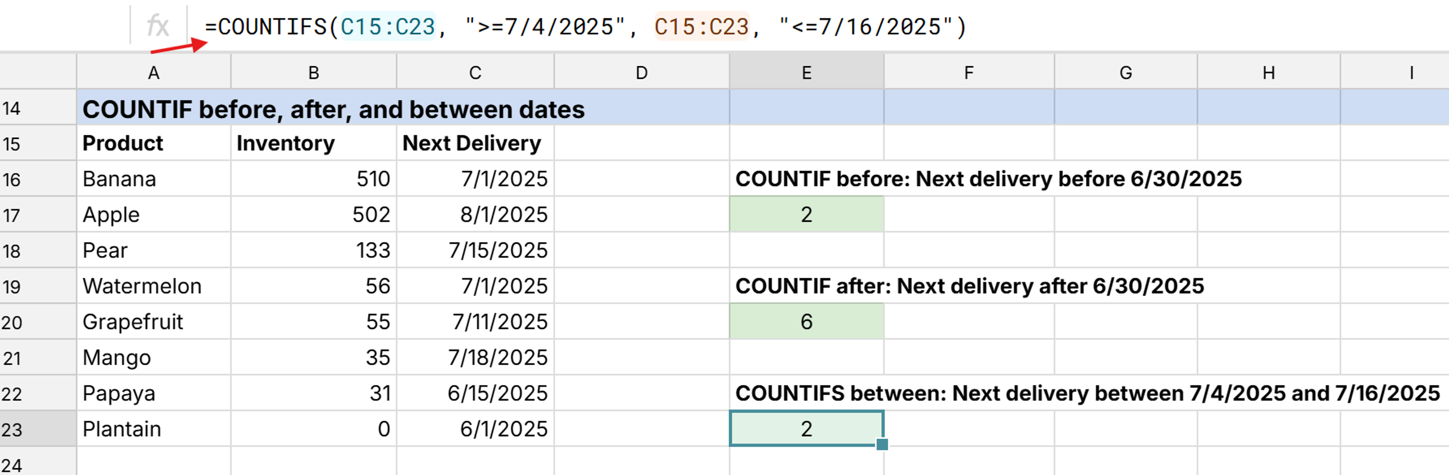Click the empty cell in column D row 16
The width and height of the screenshot is (1449, 475).
[641, 179]
